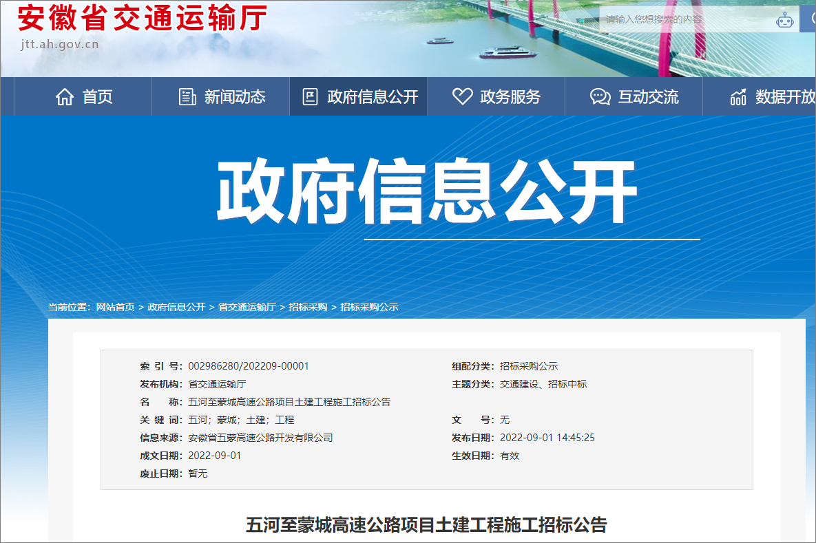Click the government info disclosure icon
Screen dimensions: 816x543
coord(310,97)
